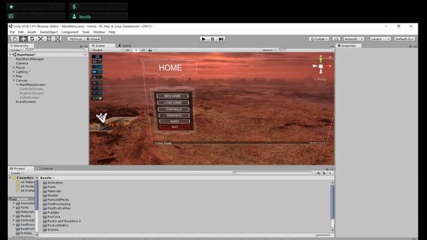Expand the Player object in Hierarchy
The height and width of the screenshot is (240, 427).
[13, 67]
